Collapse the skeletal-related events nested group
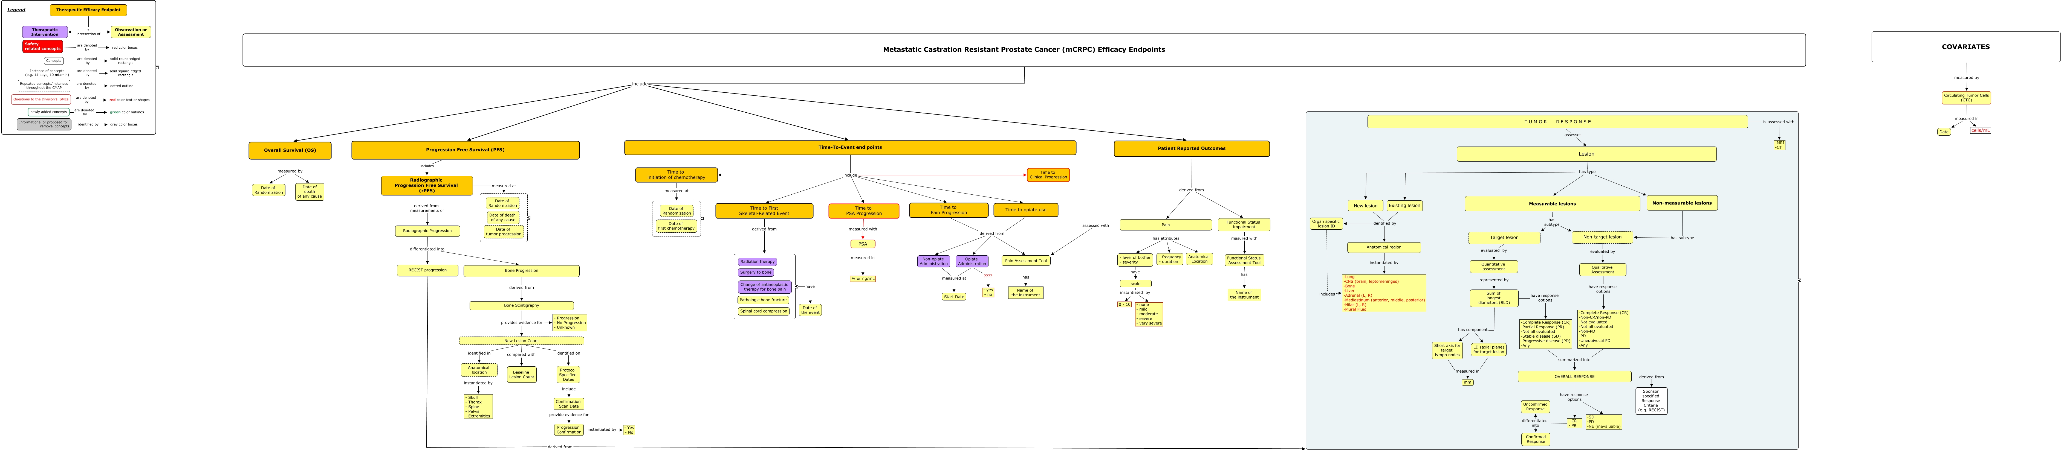Image resolution: width=2061 pixels, height=450 pixels. click(x=797, y=286)
